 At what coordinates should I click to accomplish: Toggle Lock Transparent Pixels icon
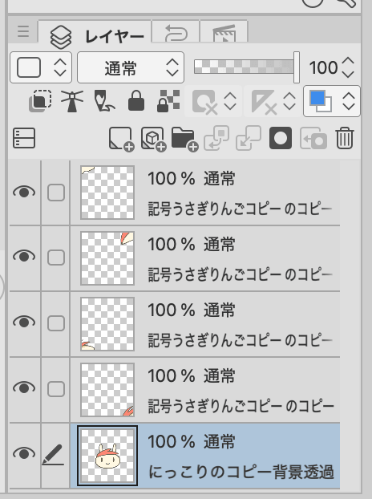[x=168, y=101]
